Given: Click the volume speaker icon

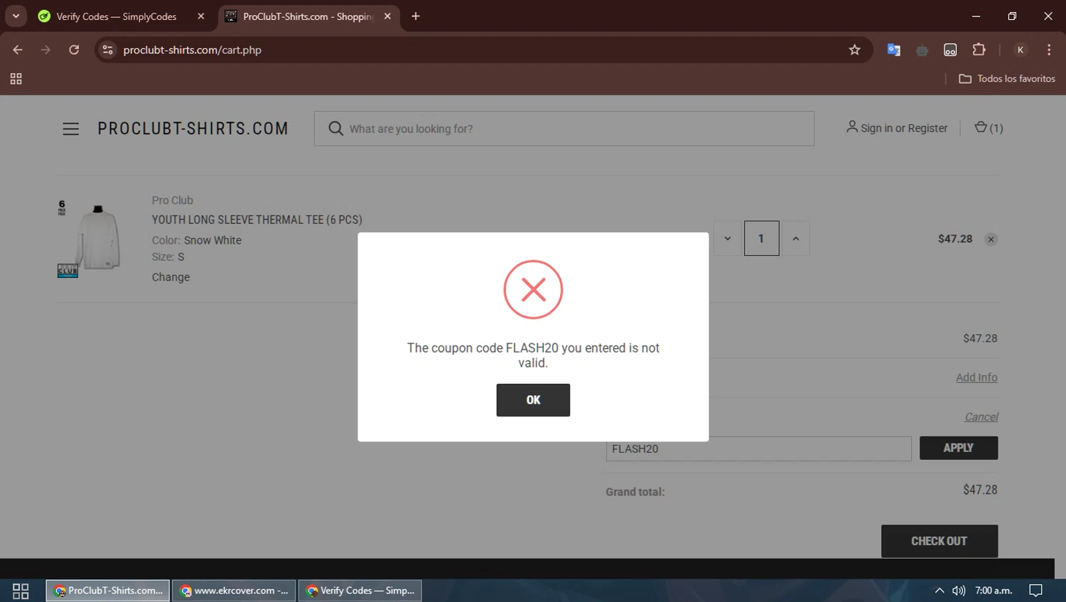Looking at the screenshot, I should (x=959, y=591).
